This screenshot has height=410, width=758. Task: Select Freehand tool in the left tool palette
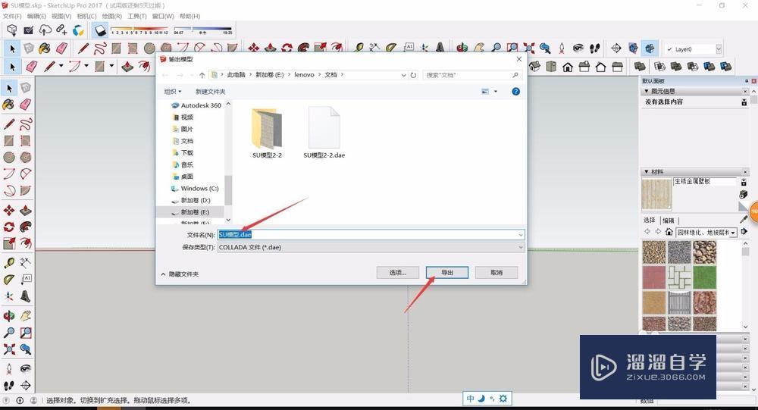tap(26, 124)
